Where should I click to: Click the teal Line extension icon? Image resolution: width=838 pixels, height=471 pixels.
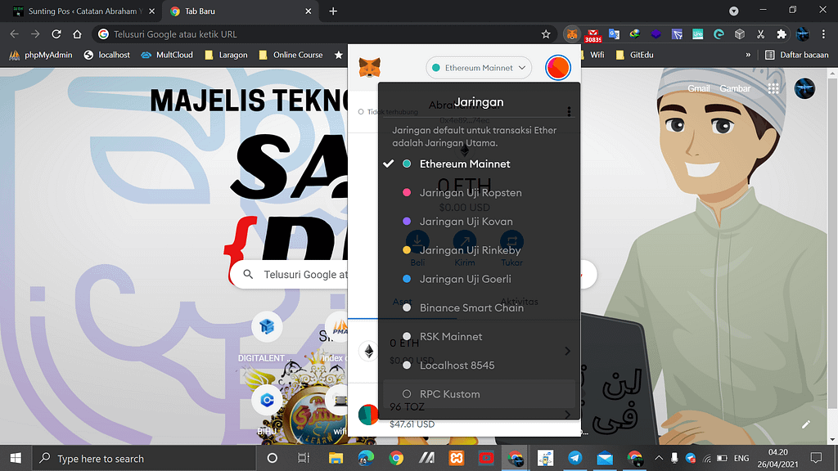(697, 34)
